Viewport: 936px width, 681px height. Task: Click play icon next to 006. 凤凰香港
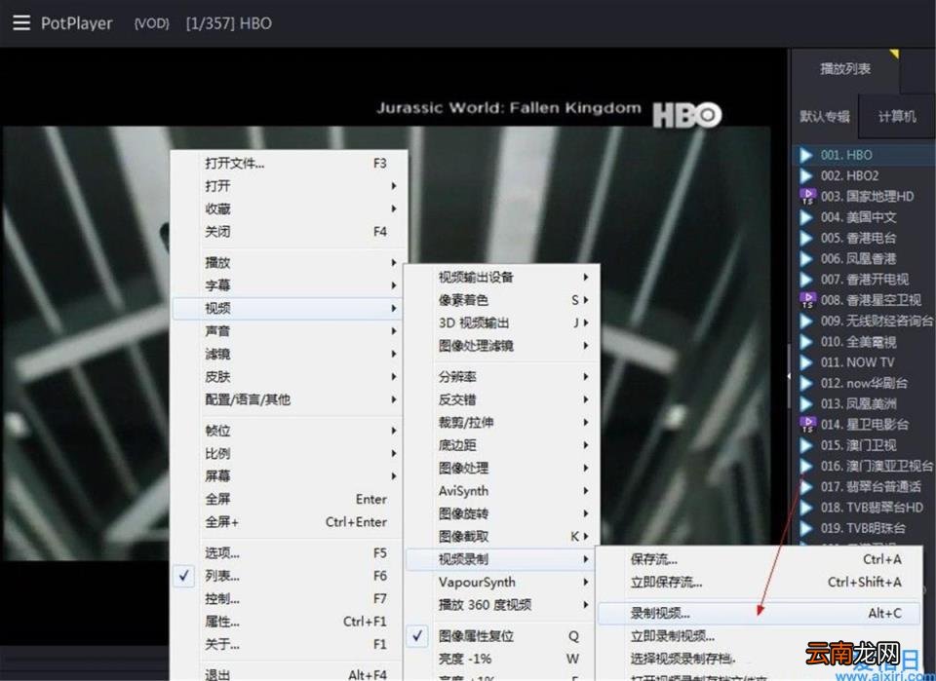[806, 259]
